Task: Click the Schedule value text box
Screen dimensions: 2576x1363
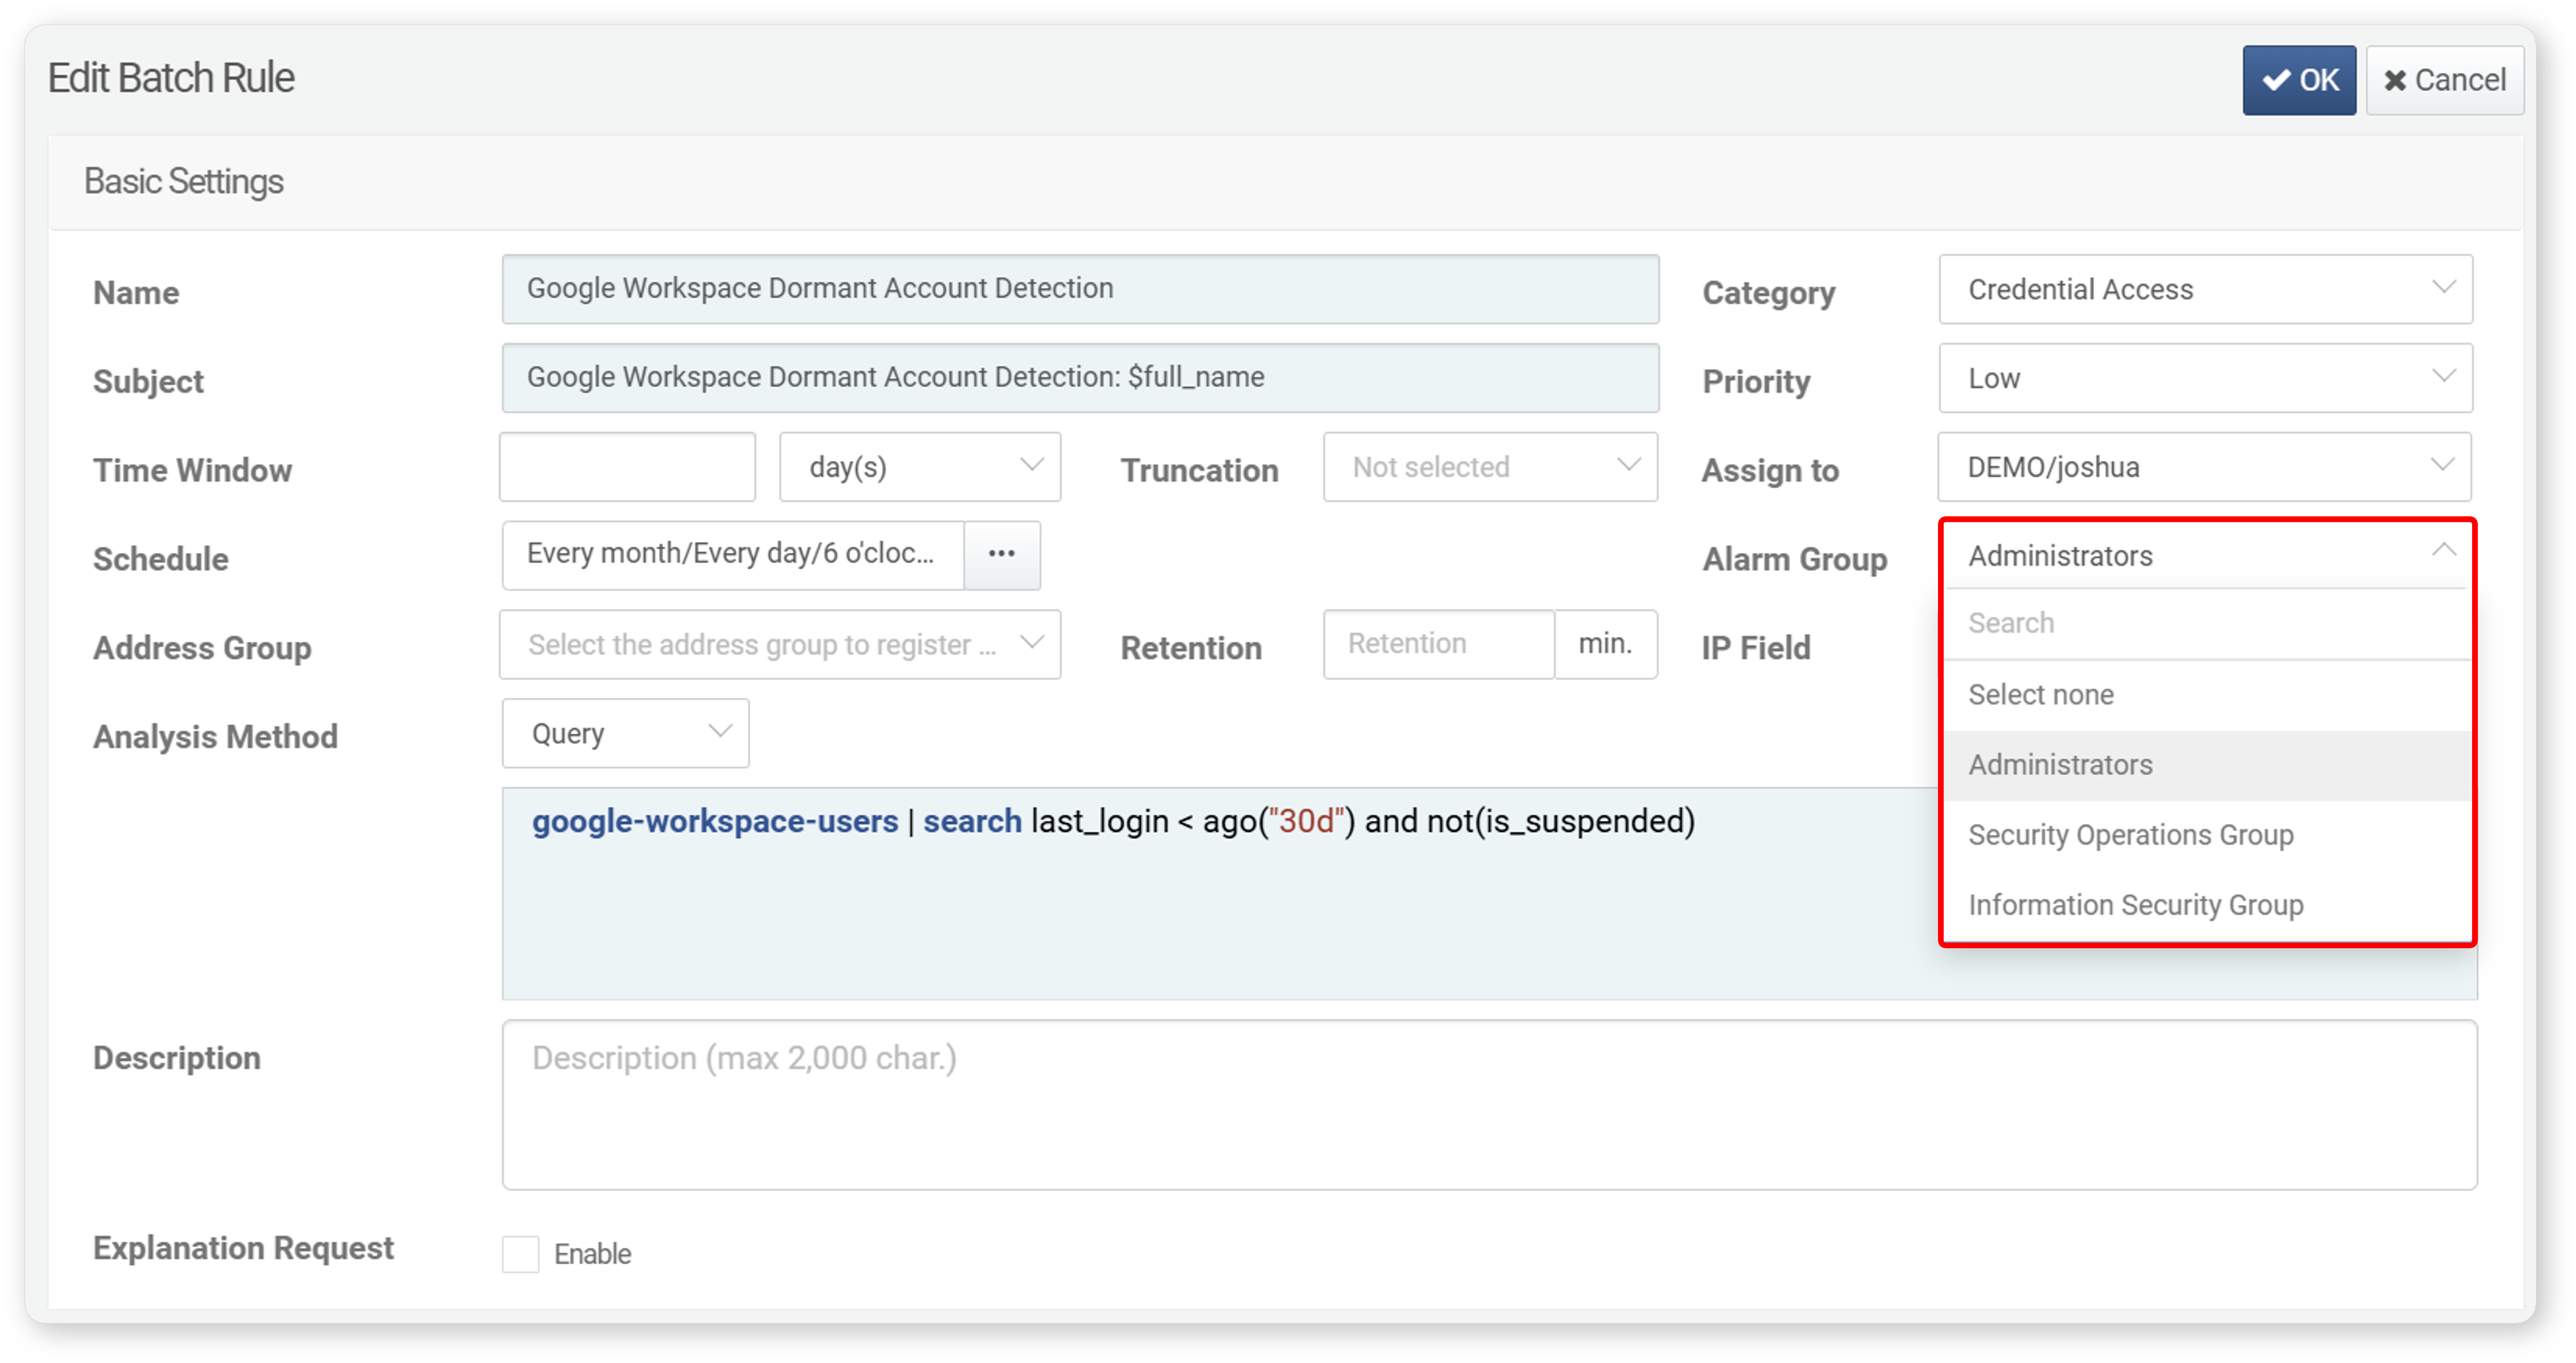Action: pyautogui.click(x=733, y=554)
